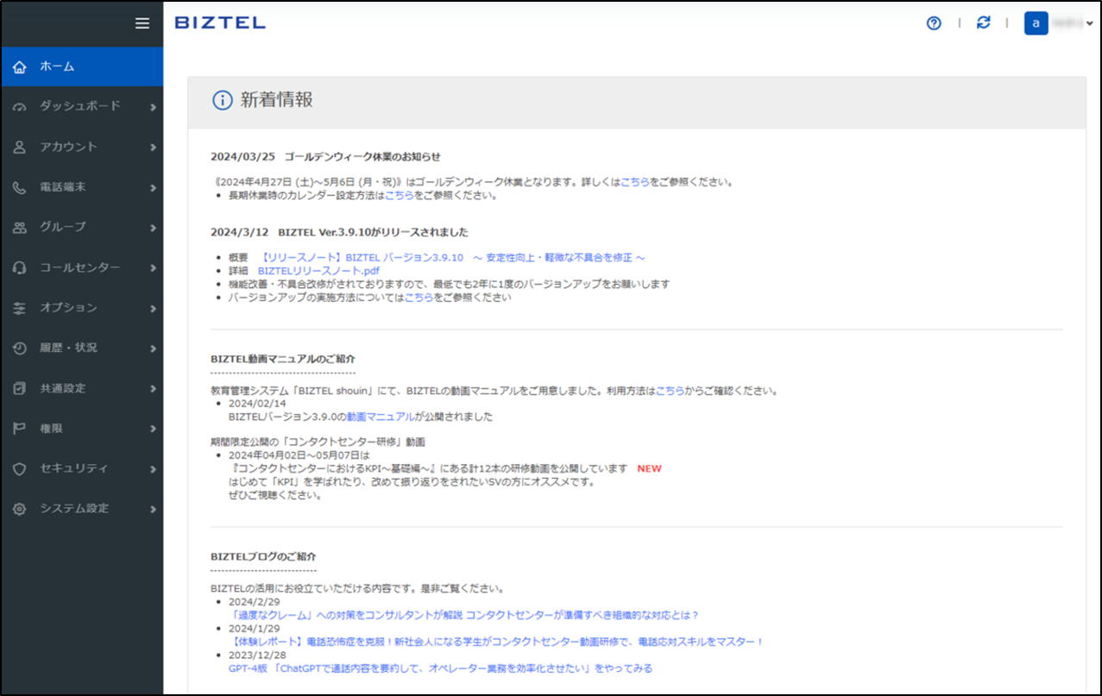Click the home house icon
The height and width of the screenshot is (696, 1102).
click(20, 66)
